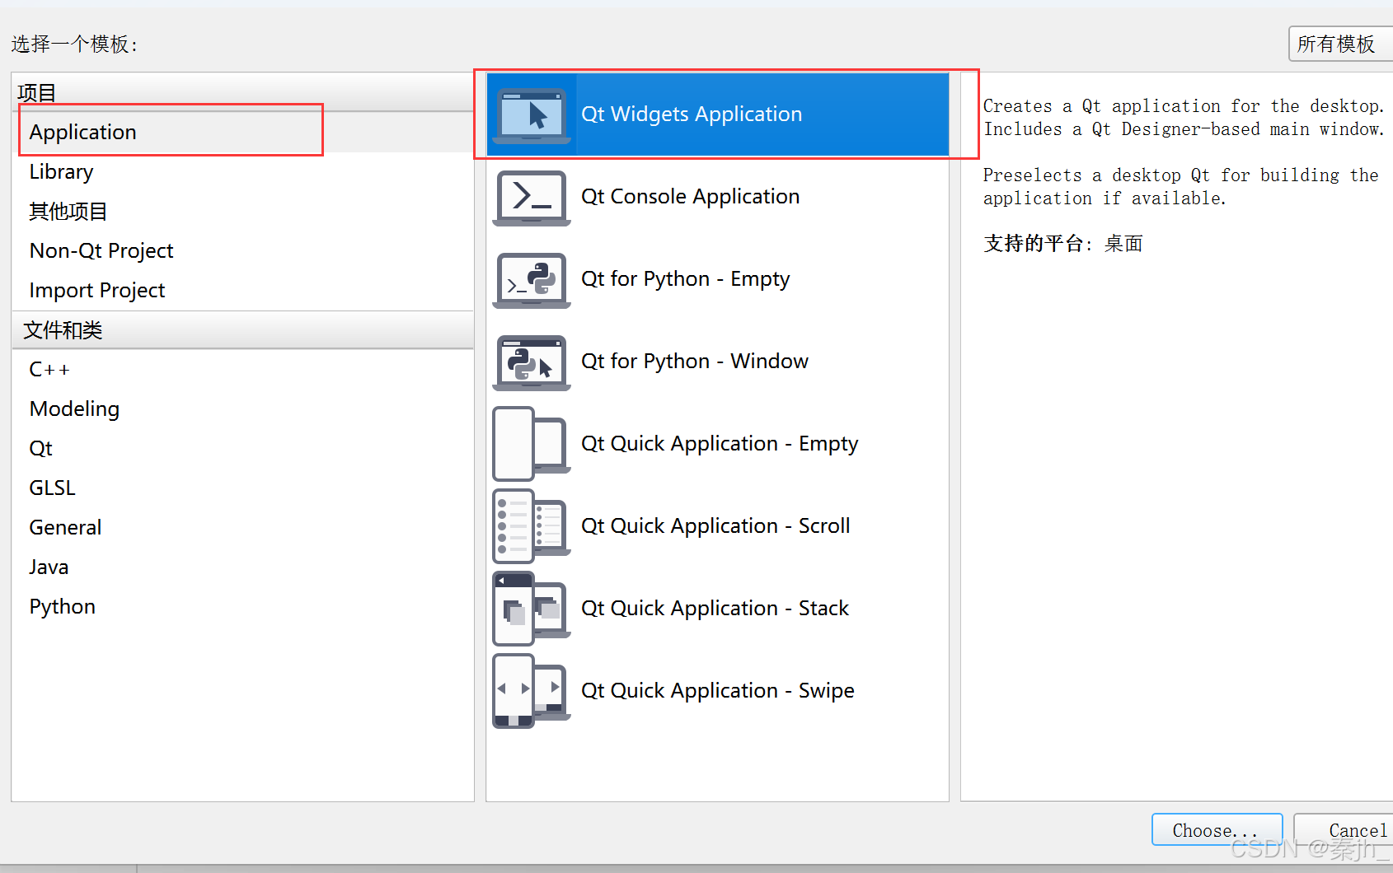This screenshot has width=1393, height=873.
Task: Select the C++ files category
Action: (x=243, y=369)
